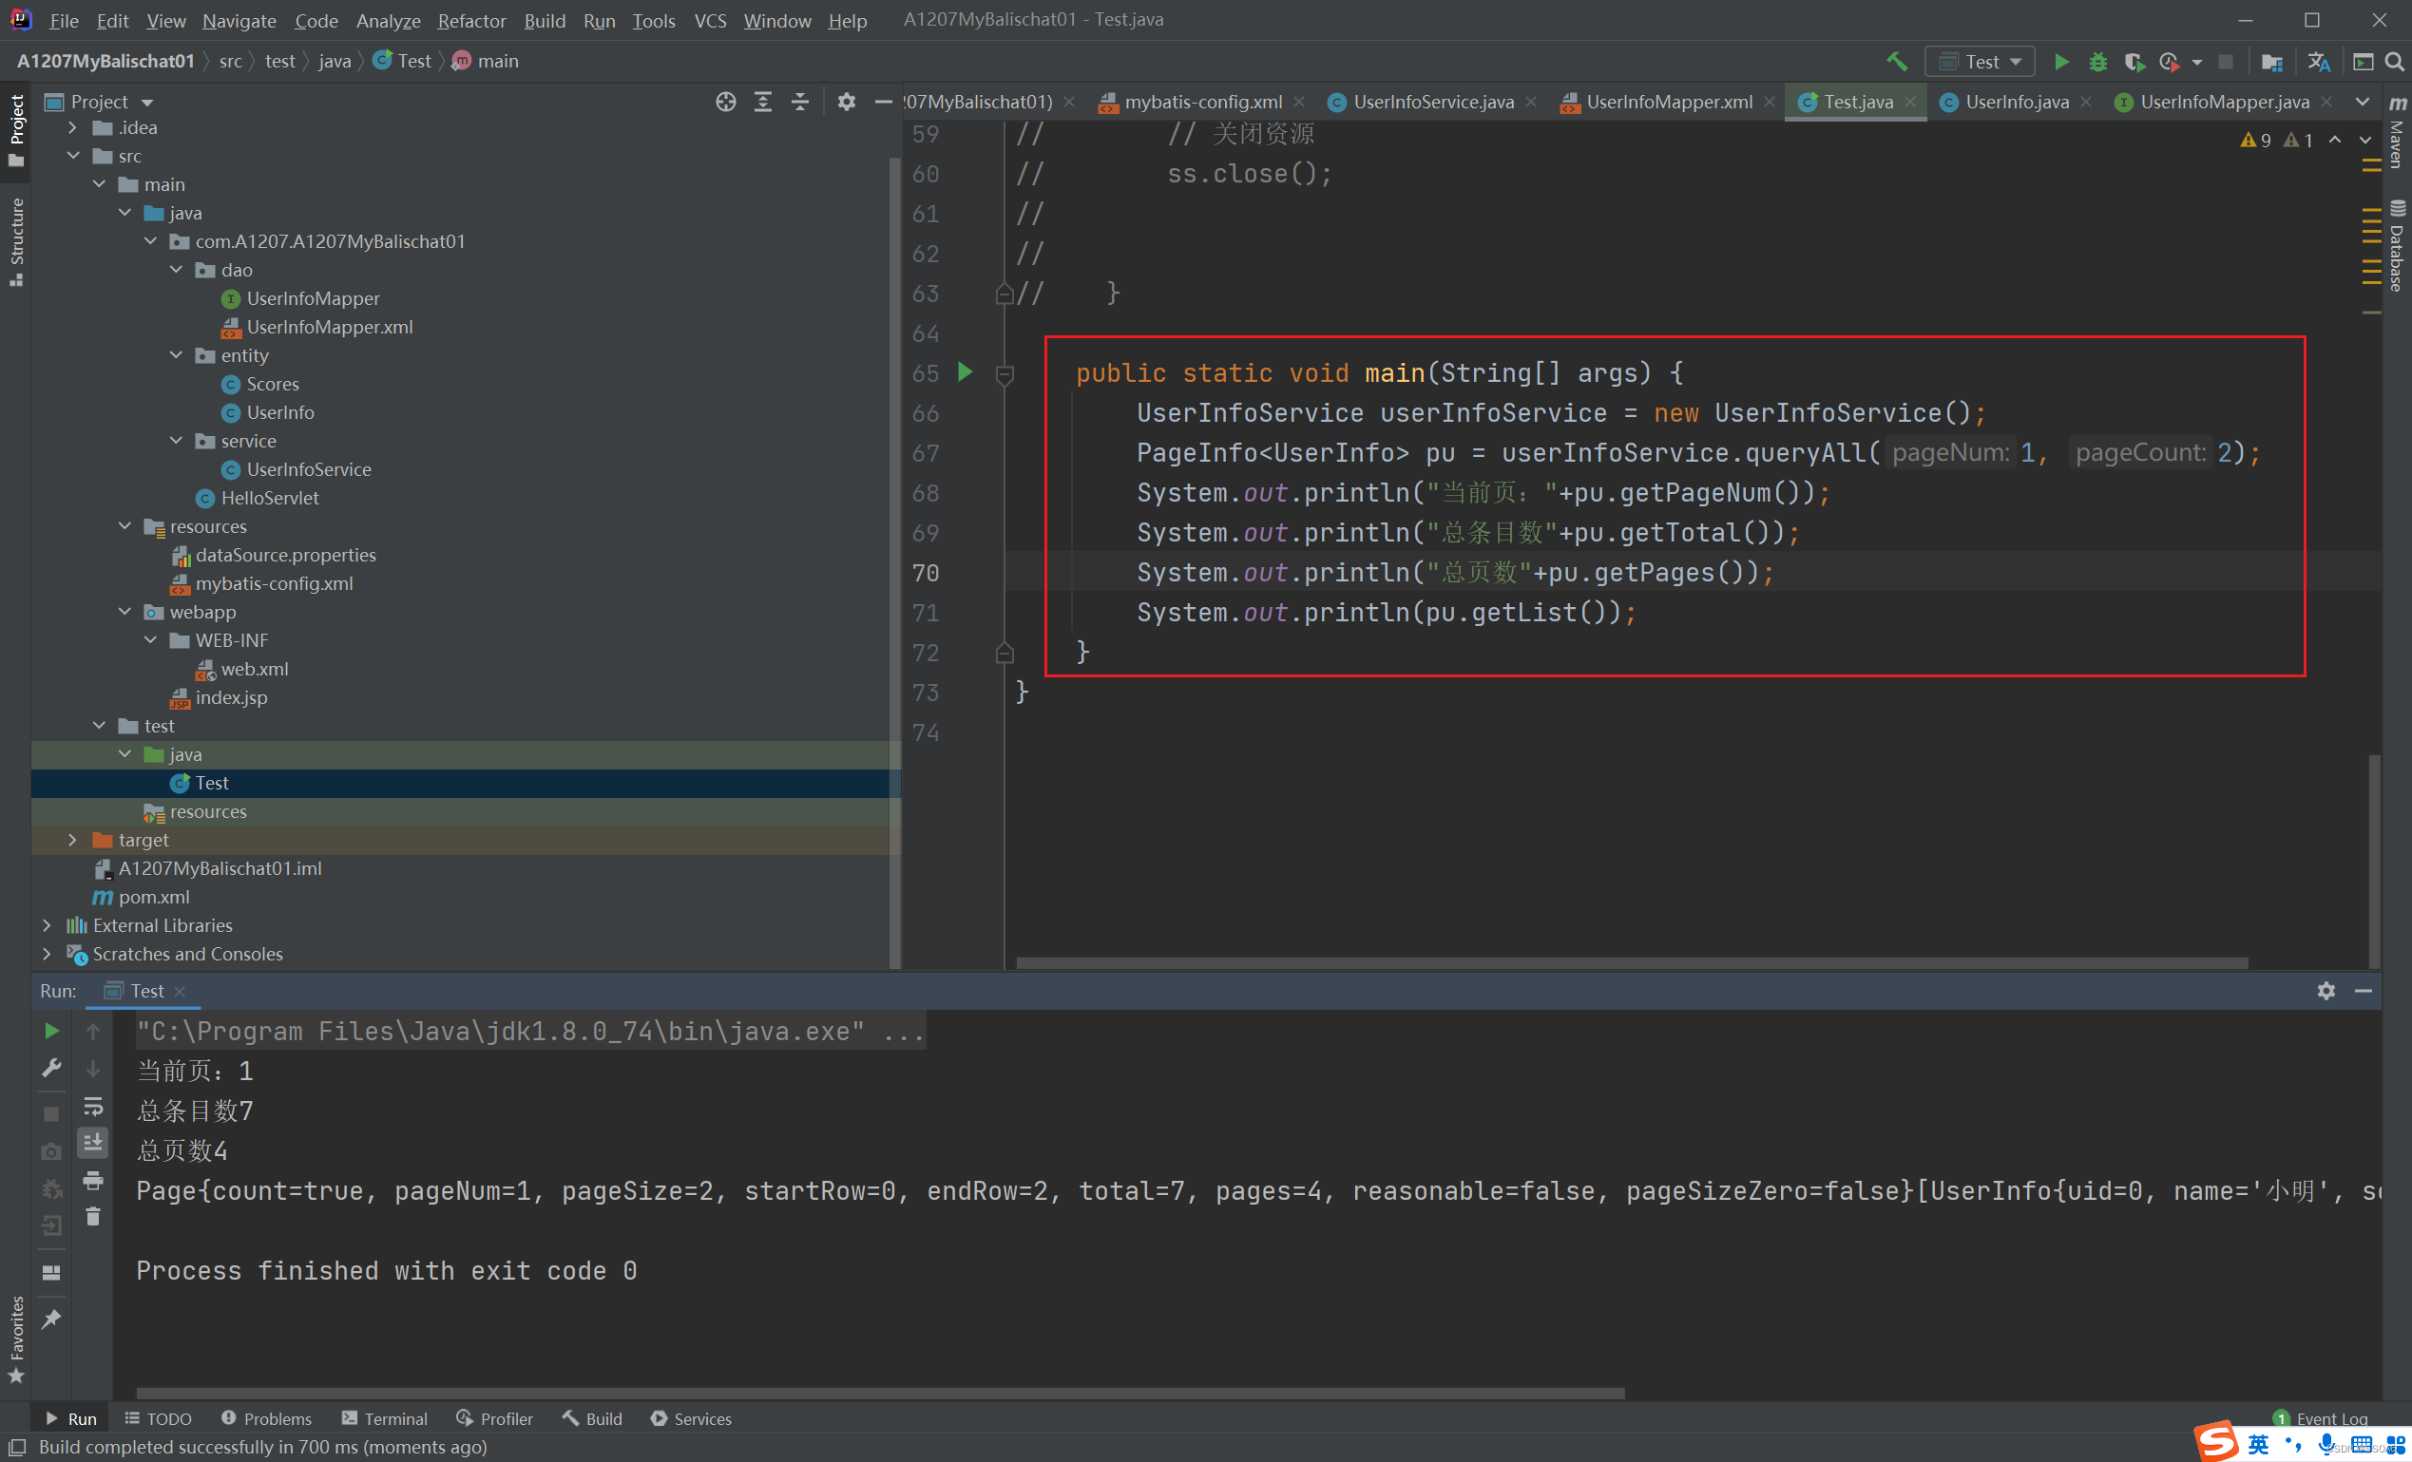Expand External Libraries node
Viewport: 2412px width, 1462px height.
tap(47, 924)
